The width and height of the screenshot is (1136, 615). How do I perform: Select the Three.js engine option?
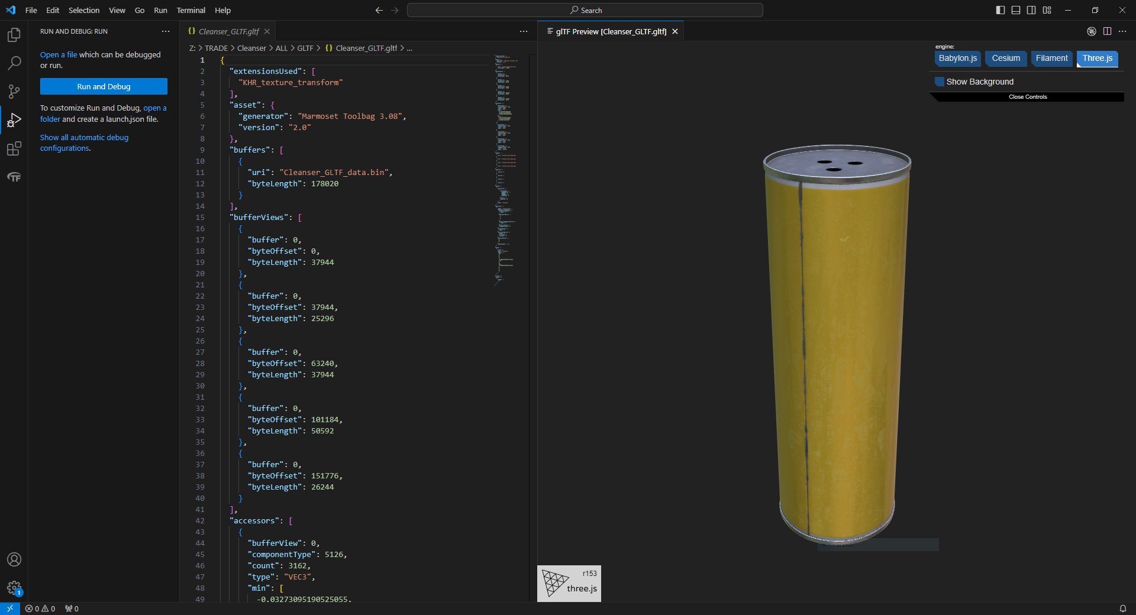coord(1097,59)
